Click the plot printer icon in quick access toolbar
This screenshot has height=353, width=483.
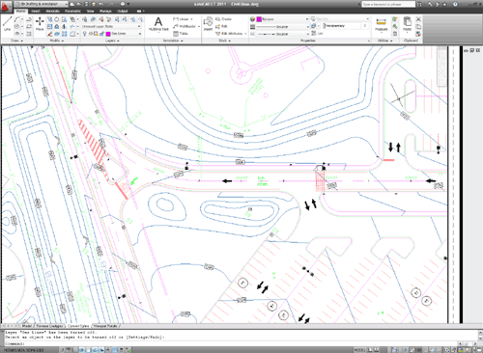click(x=123, y=4)
